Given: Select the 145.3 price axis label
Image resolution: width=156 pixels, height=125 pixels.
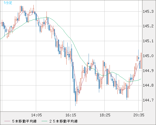Looking at the screenshot, I should 148,11.
